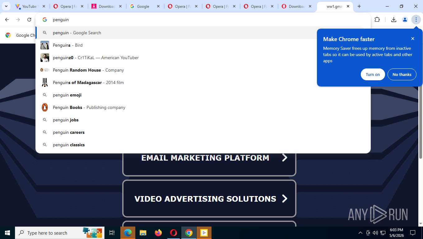Image resolution: width=423 pixels, height=239 pixels.
Task: Select 'penguin emoji' suggestion
Action: pyautogui.click(x=203, y=95)
